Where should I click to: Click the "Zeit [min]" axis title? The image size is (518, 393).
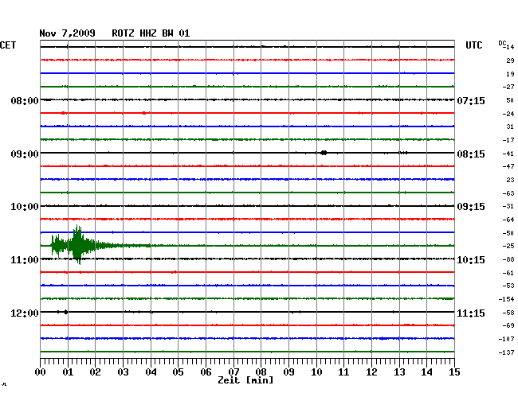(245, 380)
